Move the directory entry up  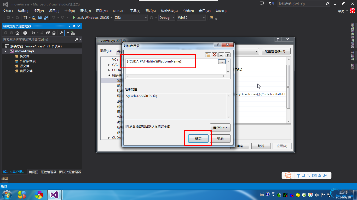[228, 55]
